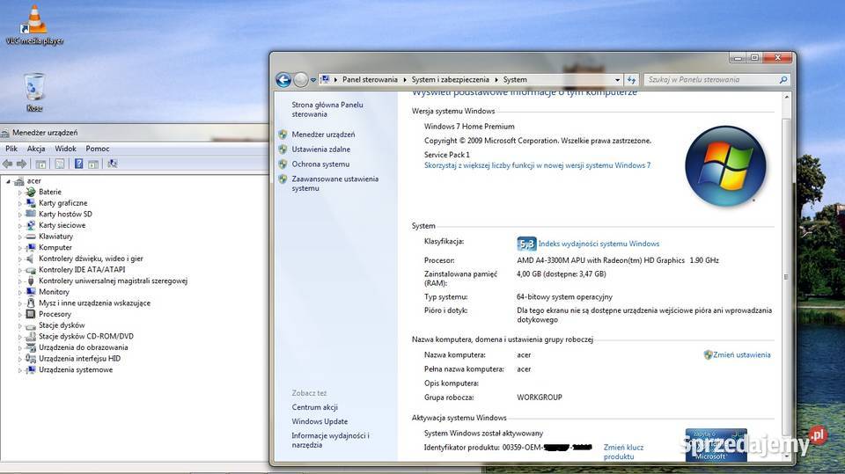This screenshot has height=474, width=845.
Task: Open Strona główna Panelu sterowania link
Action: click(327, 109)
